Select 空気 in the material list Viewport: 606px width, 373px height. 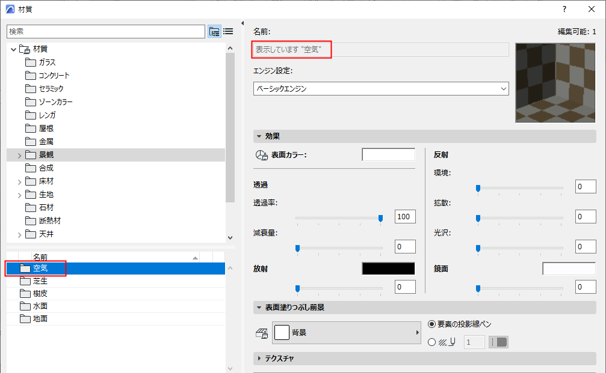[x=116, y=268]
